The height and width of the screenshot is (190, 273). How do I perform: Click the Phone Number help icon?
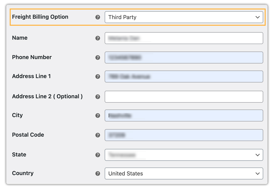pyautogui.click(x=98, y=58)
